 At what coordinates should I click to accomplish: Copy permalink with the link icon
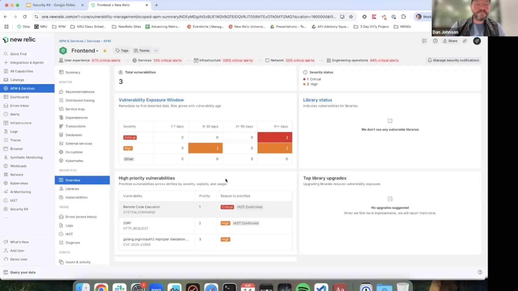(465, 41)
